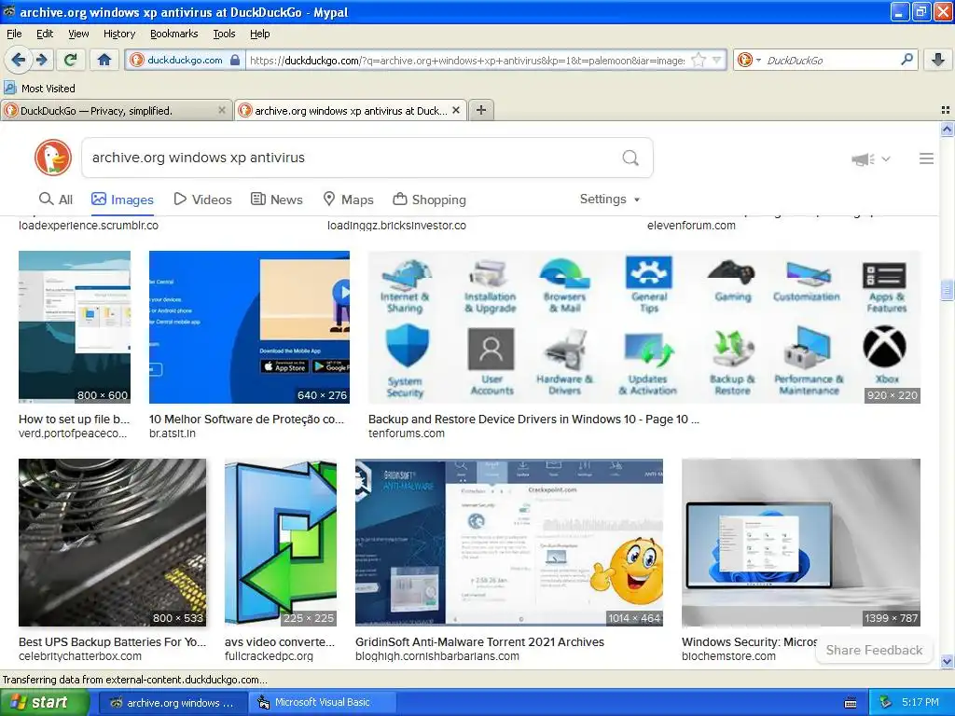955x716 pixels.
Task: Open the DuckDuckGo hamburger menu
Action: [x=926, y=158]
